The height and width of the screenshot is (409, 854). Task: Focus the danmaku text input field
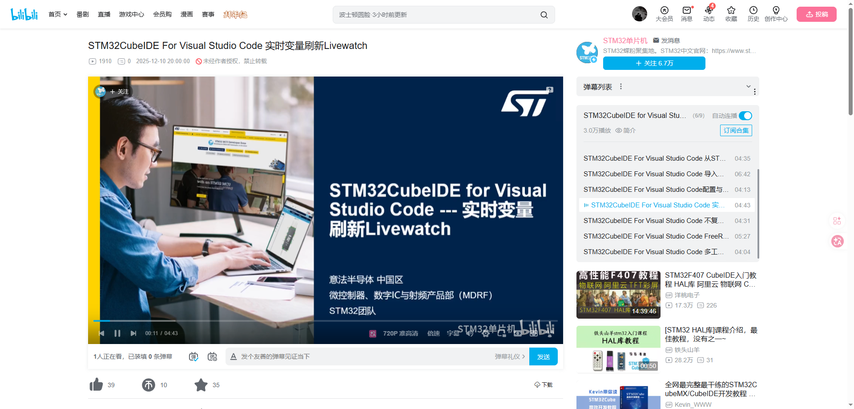tap(365, 356)
